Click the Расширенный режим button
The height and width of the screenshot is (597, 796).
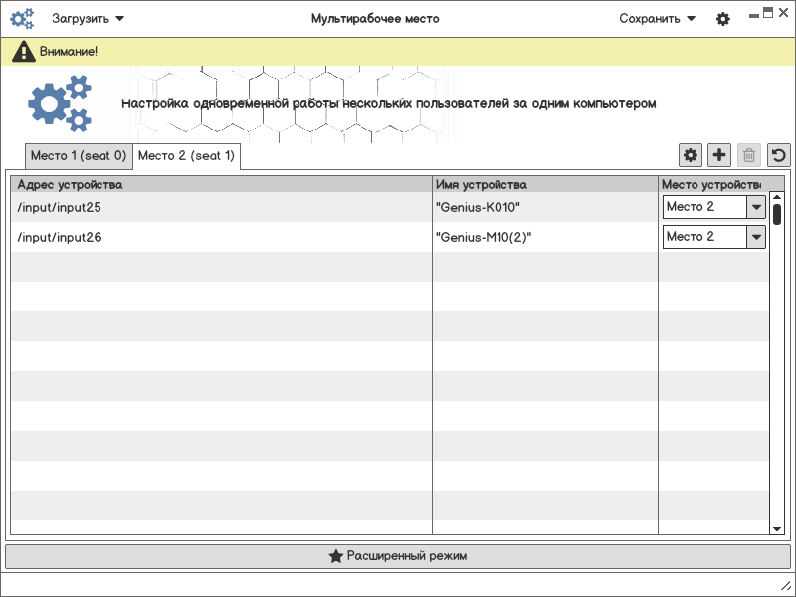coord(397,556)
